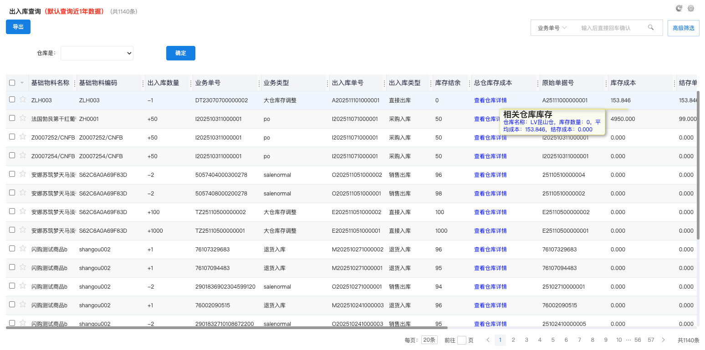
Task: Click dotted handle after 出入库数量 header
Action: pyautogui.click(x=191, y=83)
